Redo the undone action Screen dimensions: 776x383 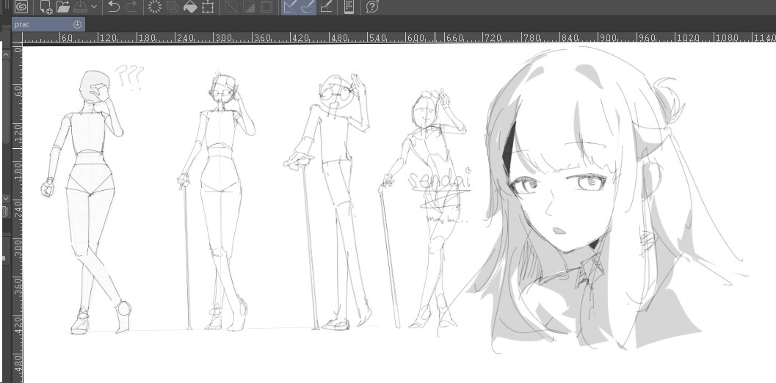[x=131, y=7]
